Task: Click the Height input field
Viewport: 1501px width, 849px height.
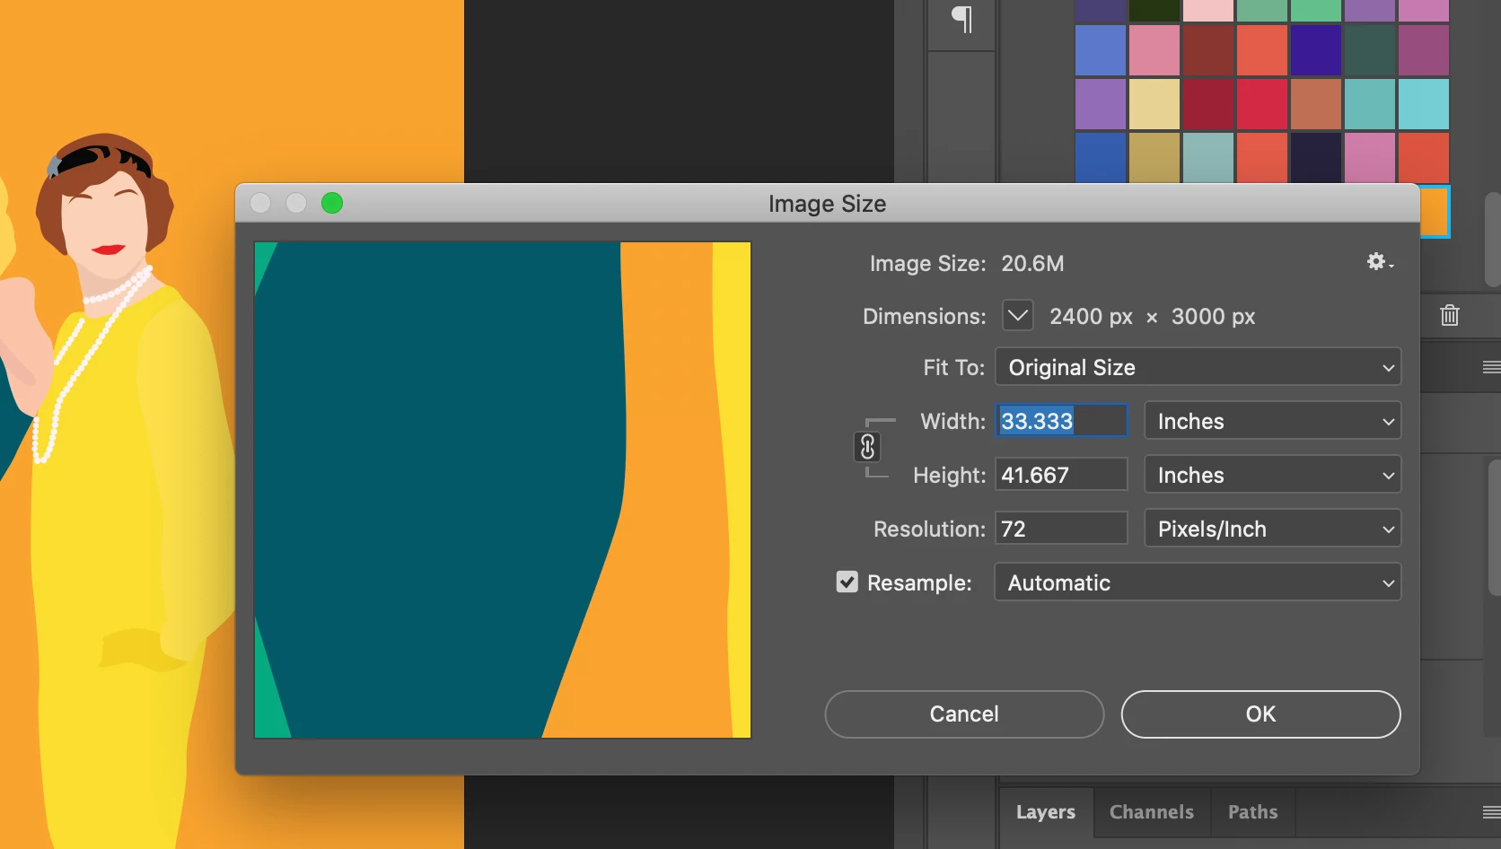Action: [x=1062, y=475]
